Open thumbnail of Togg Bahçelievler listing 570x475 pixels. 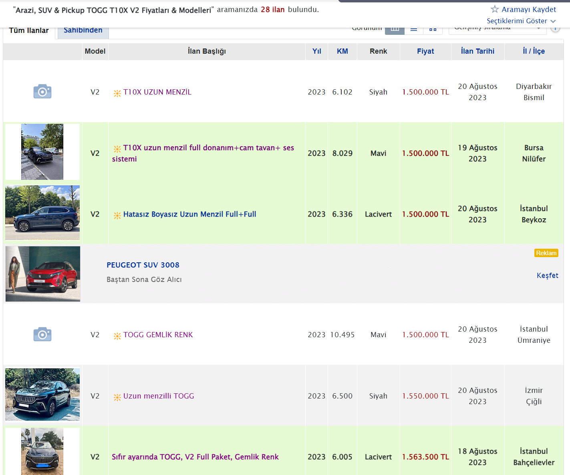click(42, 451)
